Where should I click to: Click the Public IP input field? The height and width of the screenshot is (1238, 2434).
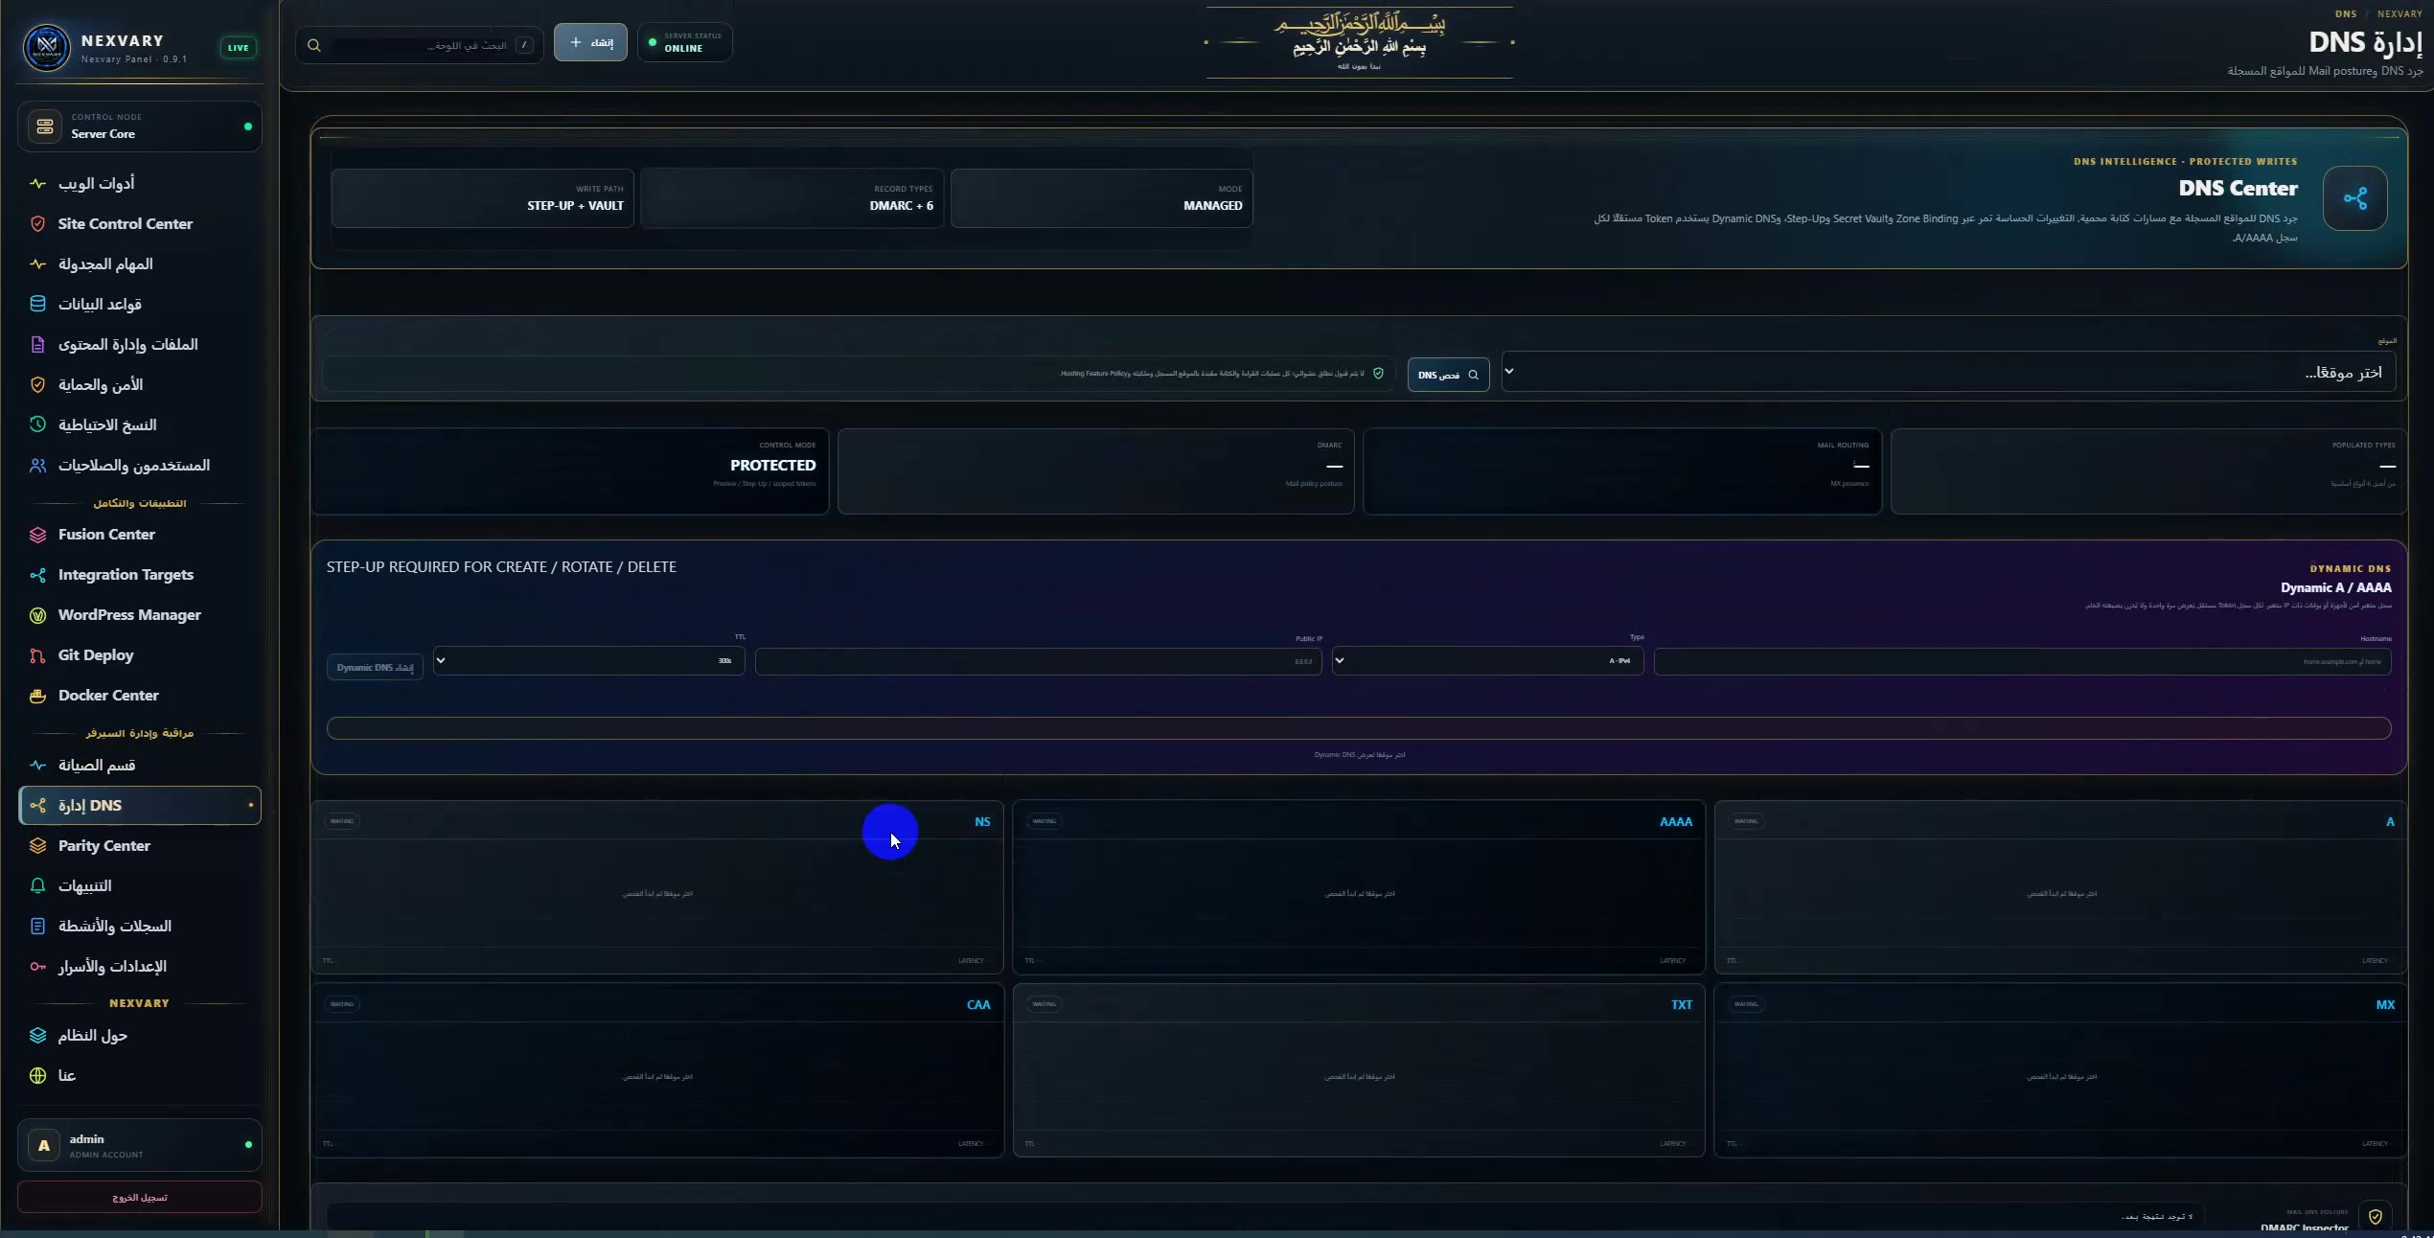(1038, 661)
